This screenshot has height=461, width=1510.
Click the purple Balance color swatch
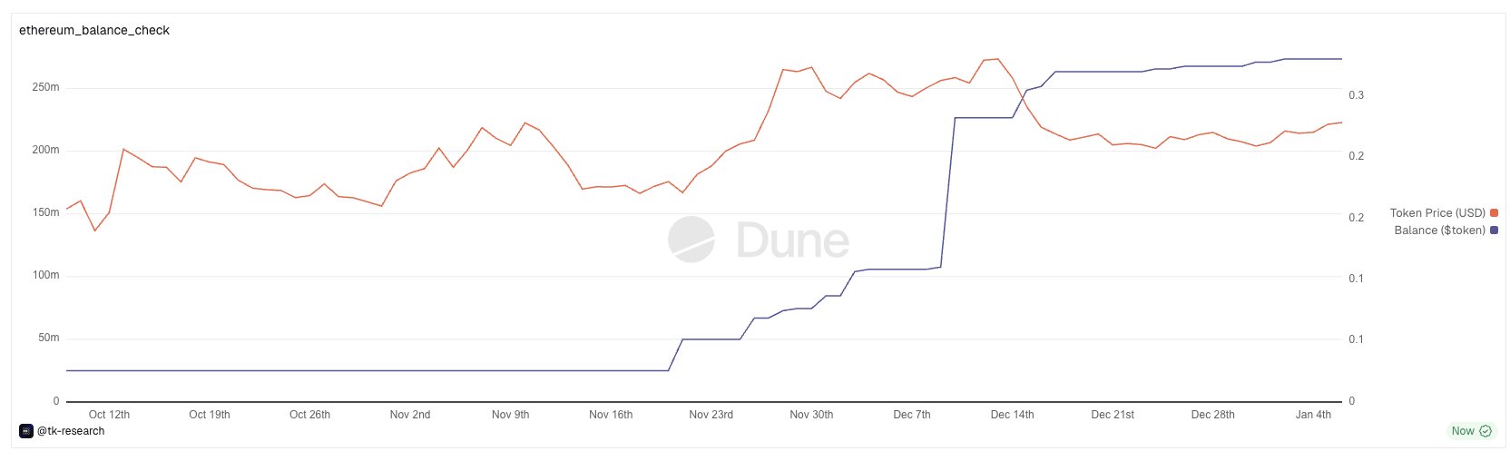pos(1494,230)
